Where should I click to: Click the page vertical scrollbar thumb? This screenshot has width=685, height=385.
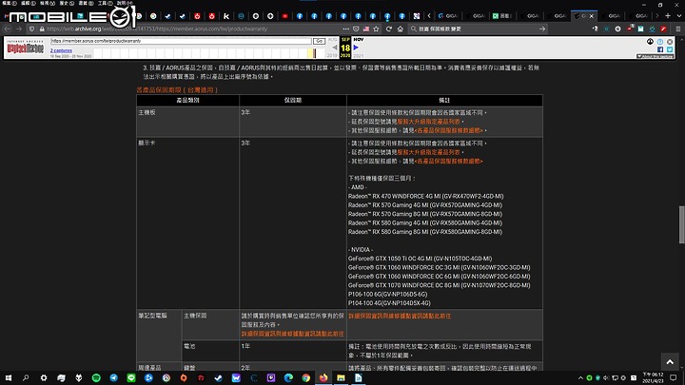681,224
